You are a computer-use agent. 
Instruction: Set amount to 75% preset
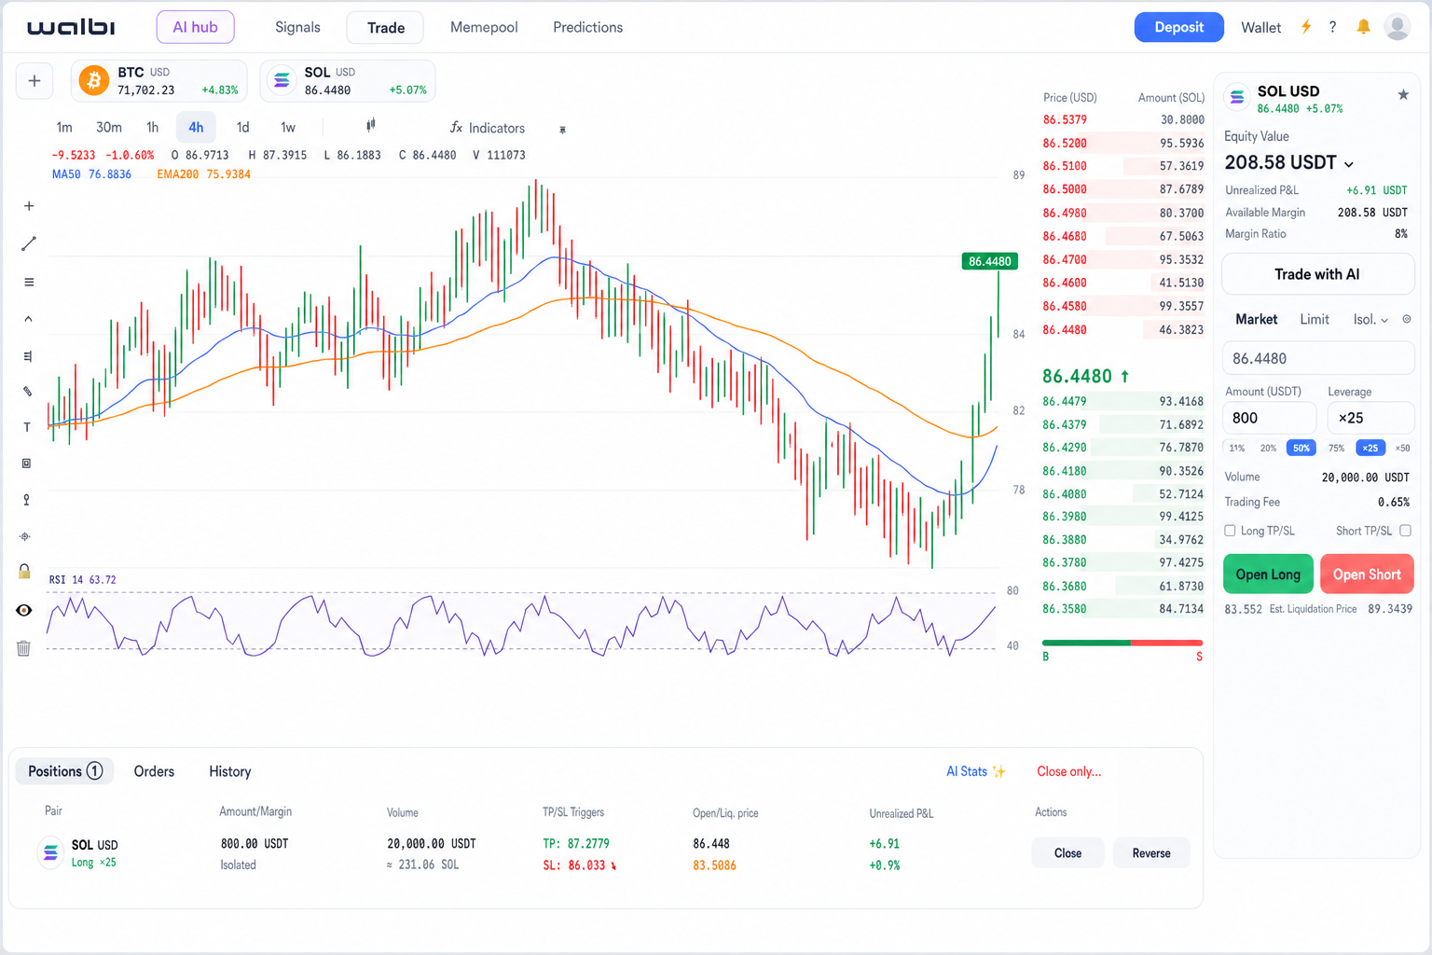click(1336, 448)
